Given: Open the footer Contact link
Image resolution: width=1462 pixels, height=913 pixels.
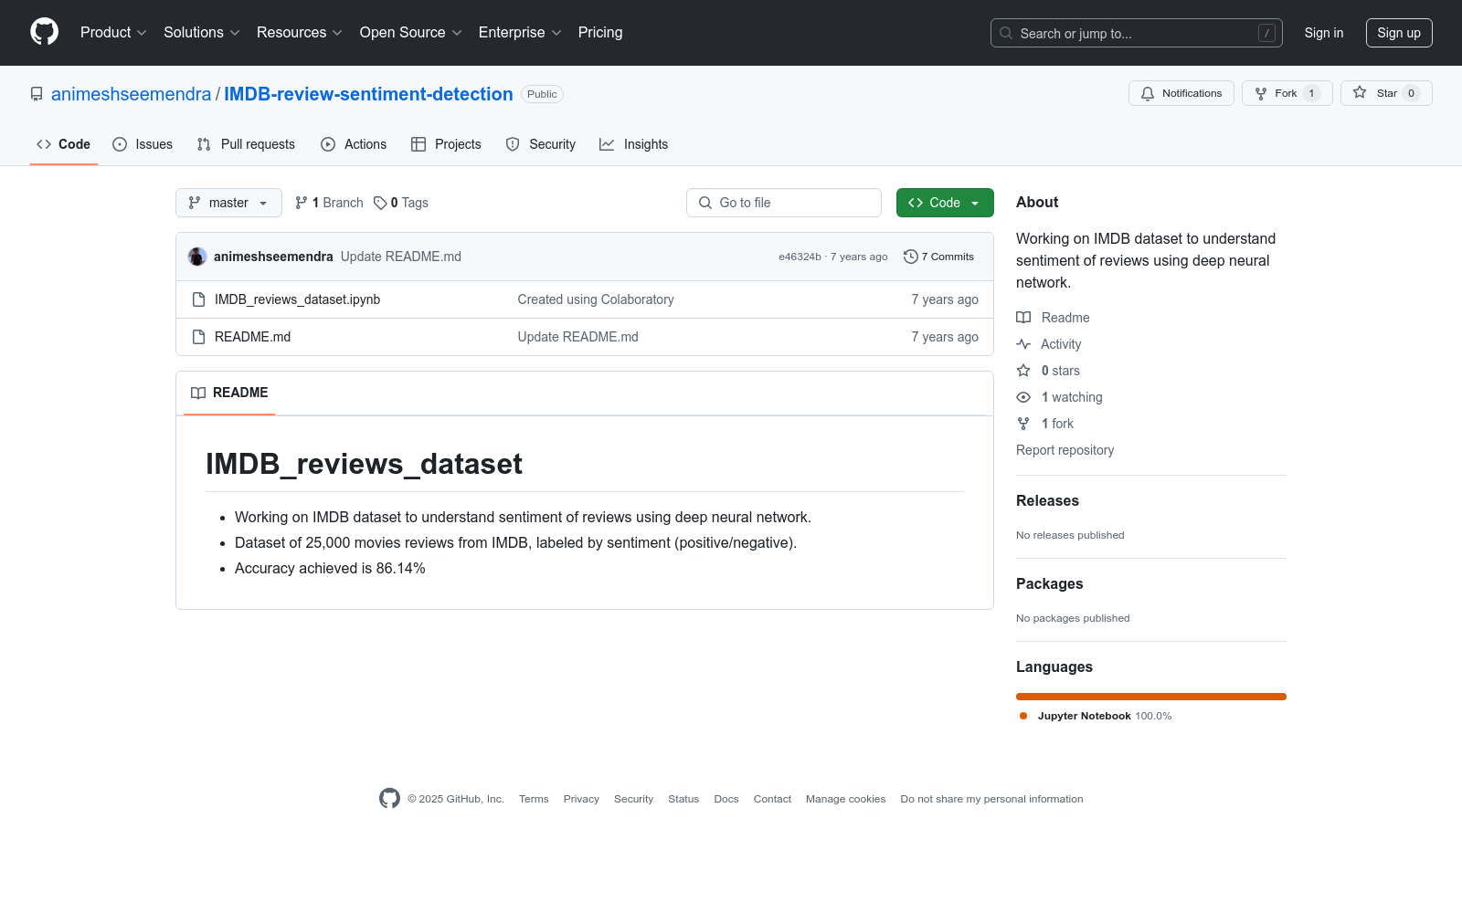Looking at the screenshot, I should (772, 799).
